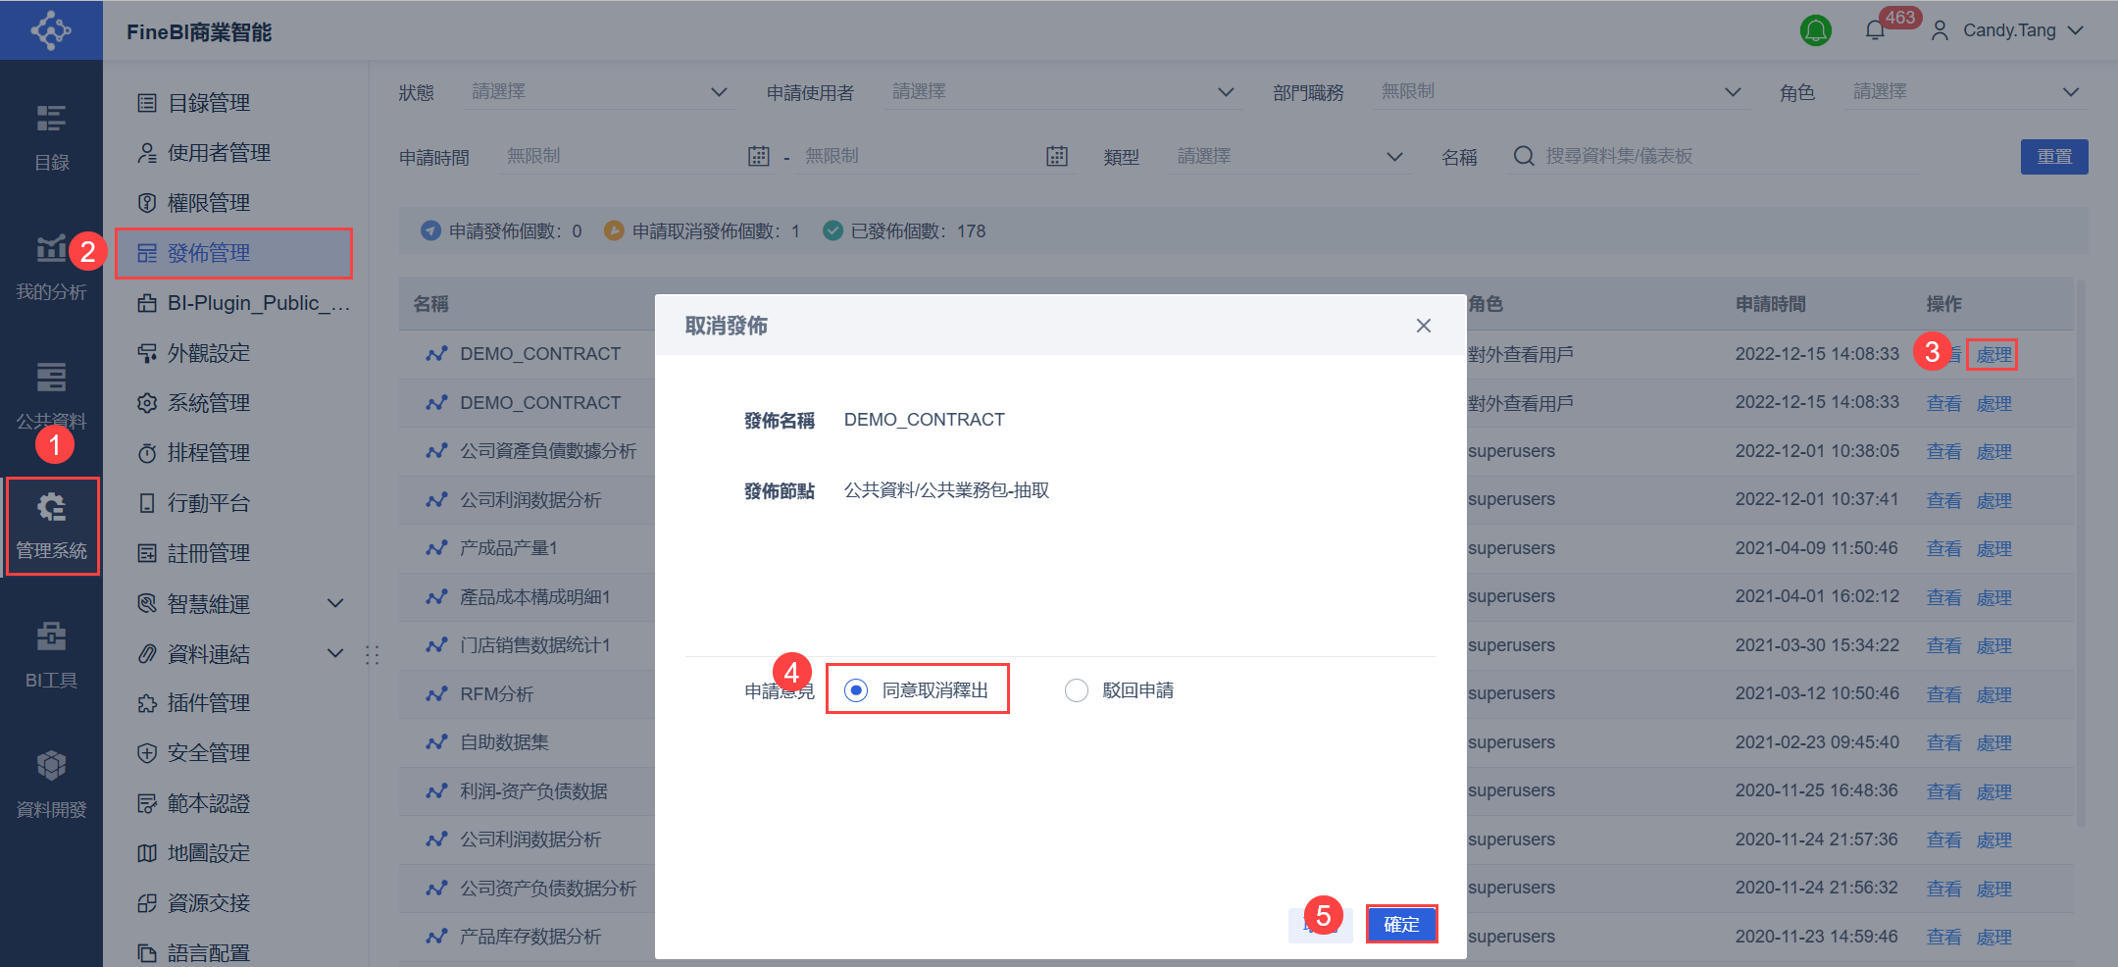Click 處理 for the 2021-03-12 10:50:46 row

(x=1993, y=695)
